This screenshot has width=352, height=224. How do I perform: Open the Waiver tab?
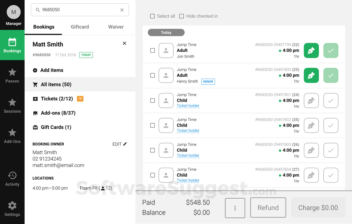tap(115, 27)
